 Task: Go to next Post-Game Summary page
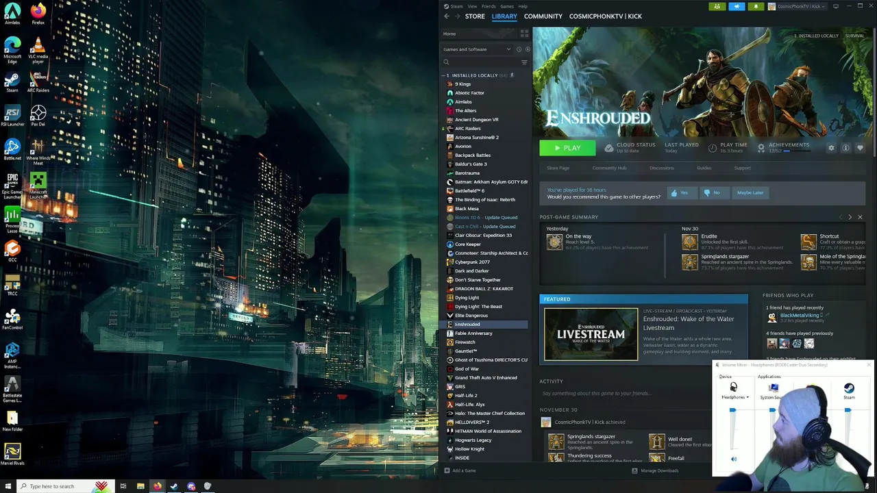pyautogui.click(x=850, y=217)
